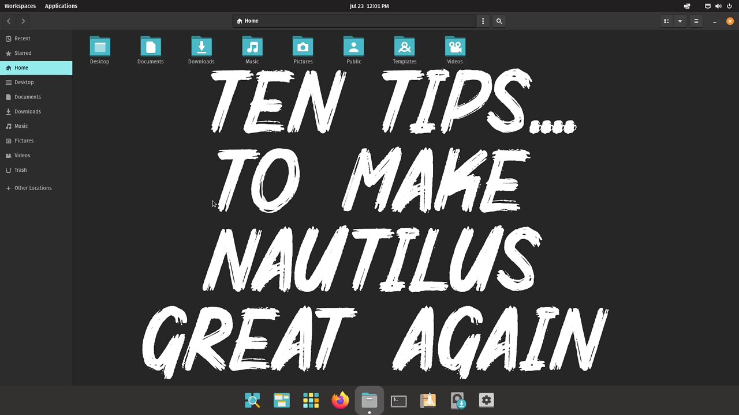Toggle list view with the view button
This screenshot has height=415, width=739.
(666, 21)
